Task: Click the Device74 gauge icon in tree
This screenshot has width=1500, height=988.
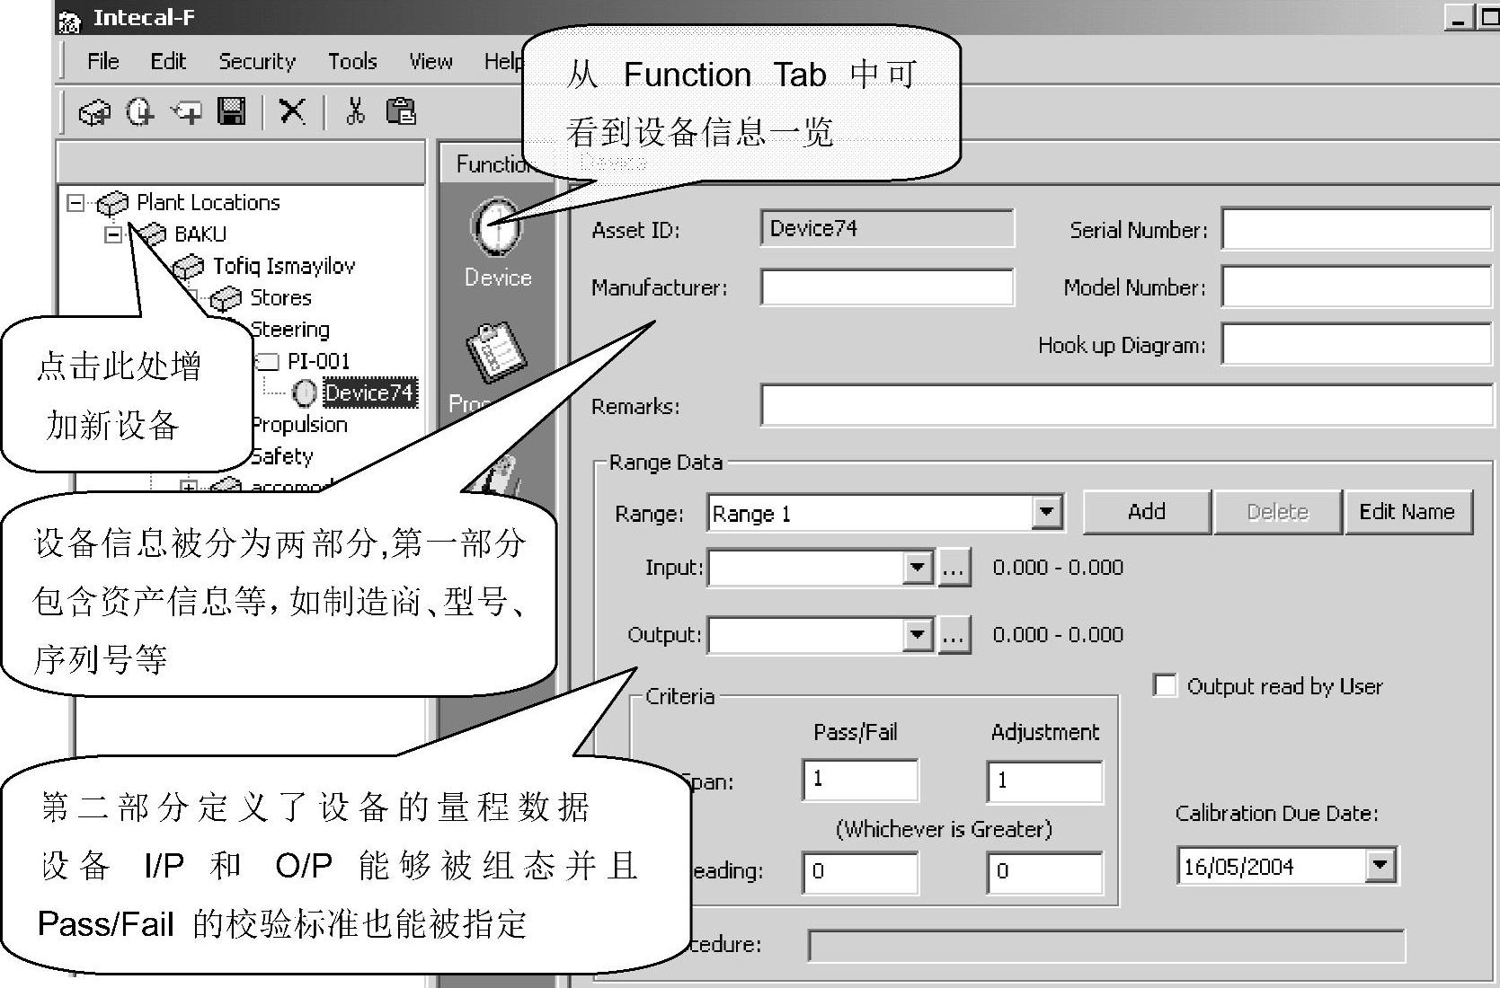Action: 305,393
